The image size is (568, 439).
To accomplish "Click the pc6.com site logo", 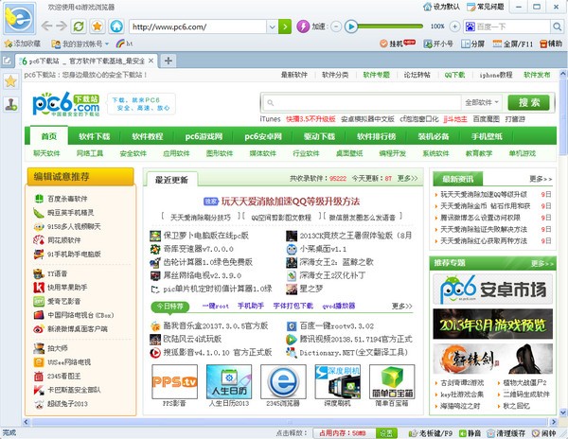I will pos(65,104).
